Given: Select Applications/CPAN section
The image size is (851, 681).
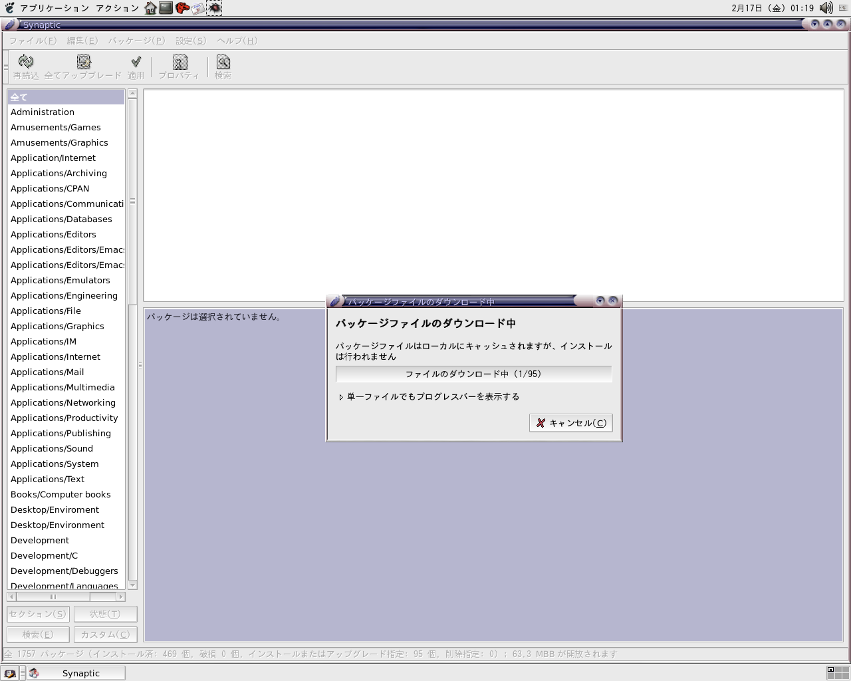Looking at the screenshot, I should click(66, 189).
